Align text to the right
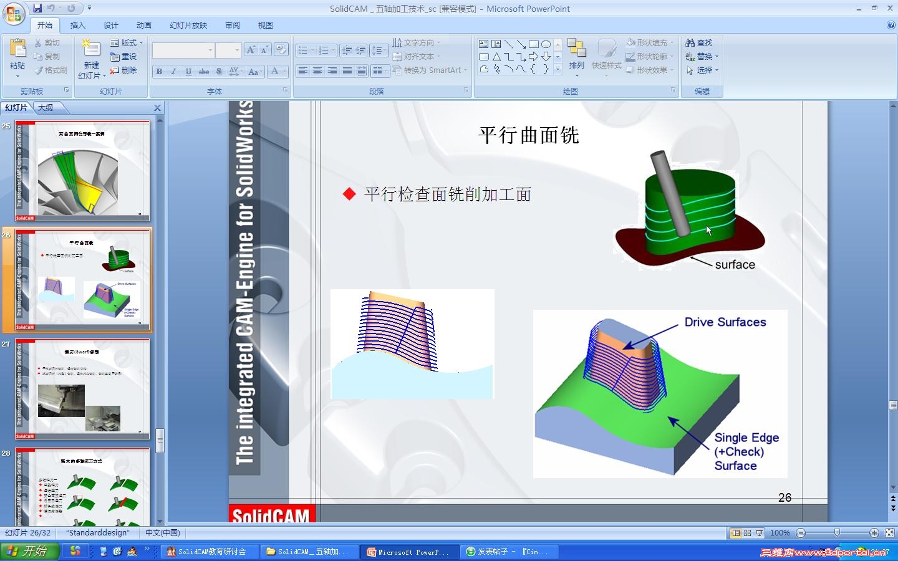The height and width of the screenshot is (561, 898). (x=332, y=71)
